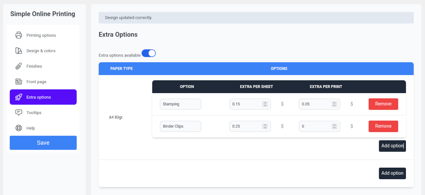Viewport: 425px width, 195px height.
Task: Click the Binder Clips name field
Action: 180,126
